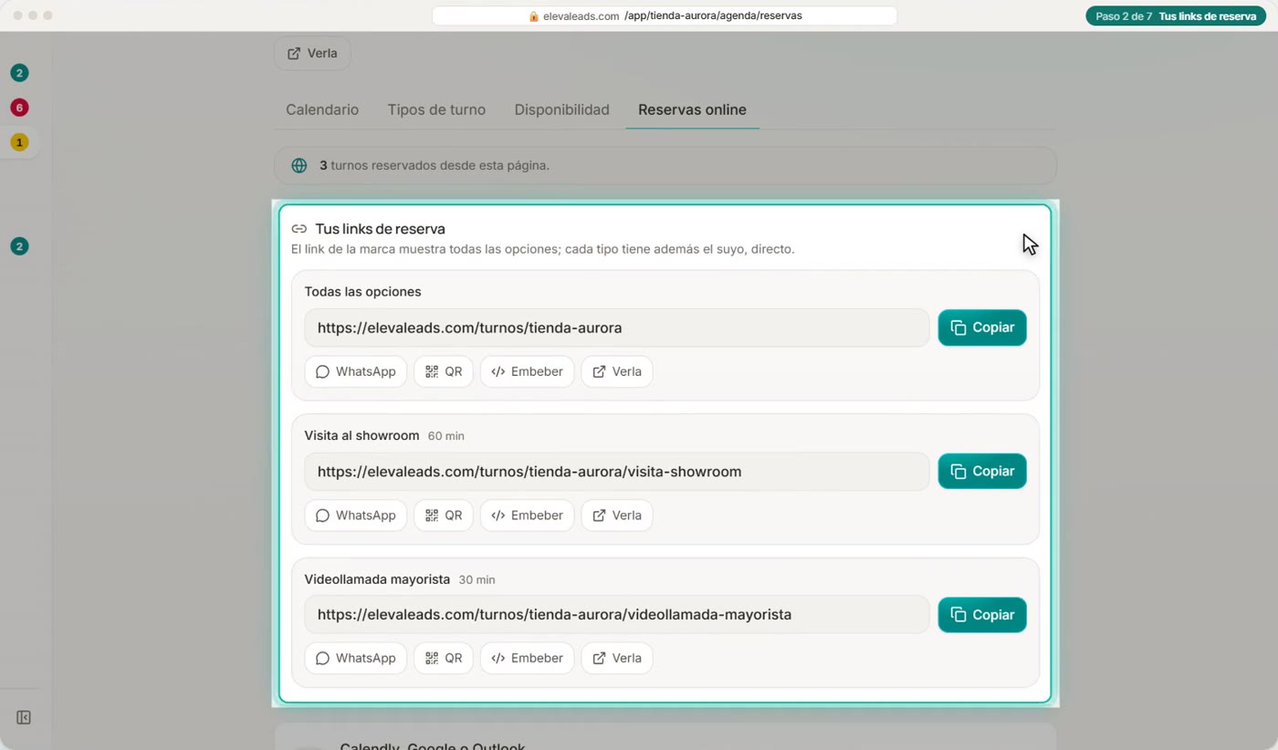Show QR code for Visita al showroom

[x=444, y=516]
